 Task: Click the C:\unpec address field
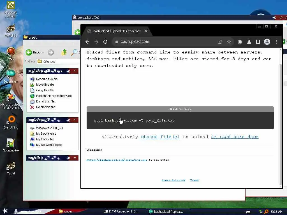[x=59, y=61]
